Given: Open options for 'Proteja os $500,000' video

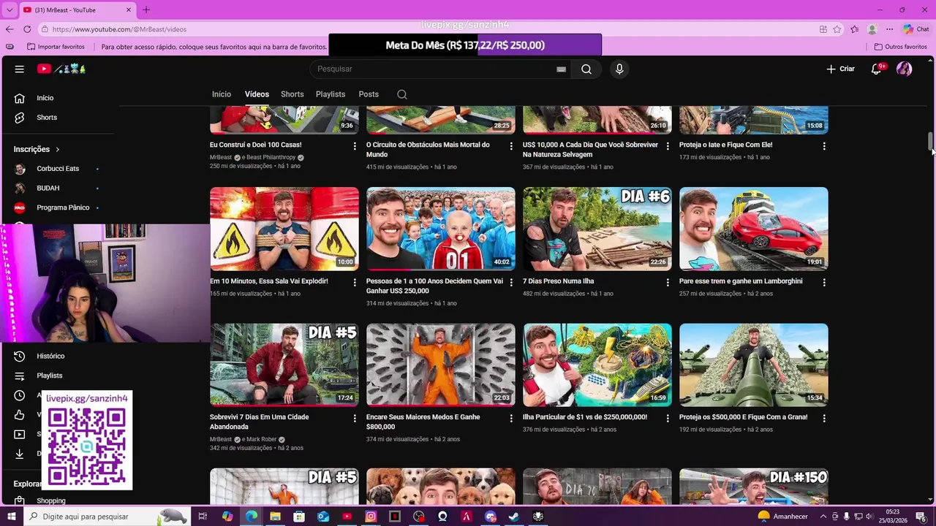Looking at the screenshot, I should point(824,418).
